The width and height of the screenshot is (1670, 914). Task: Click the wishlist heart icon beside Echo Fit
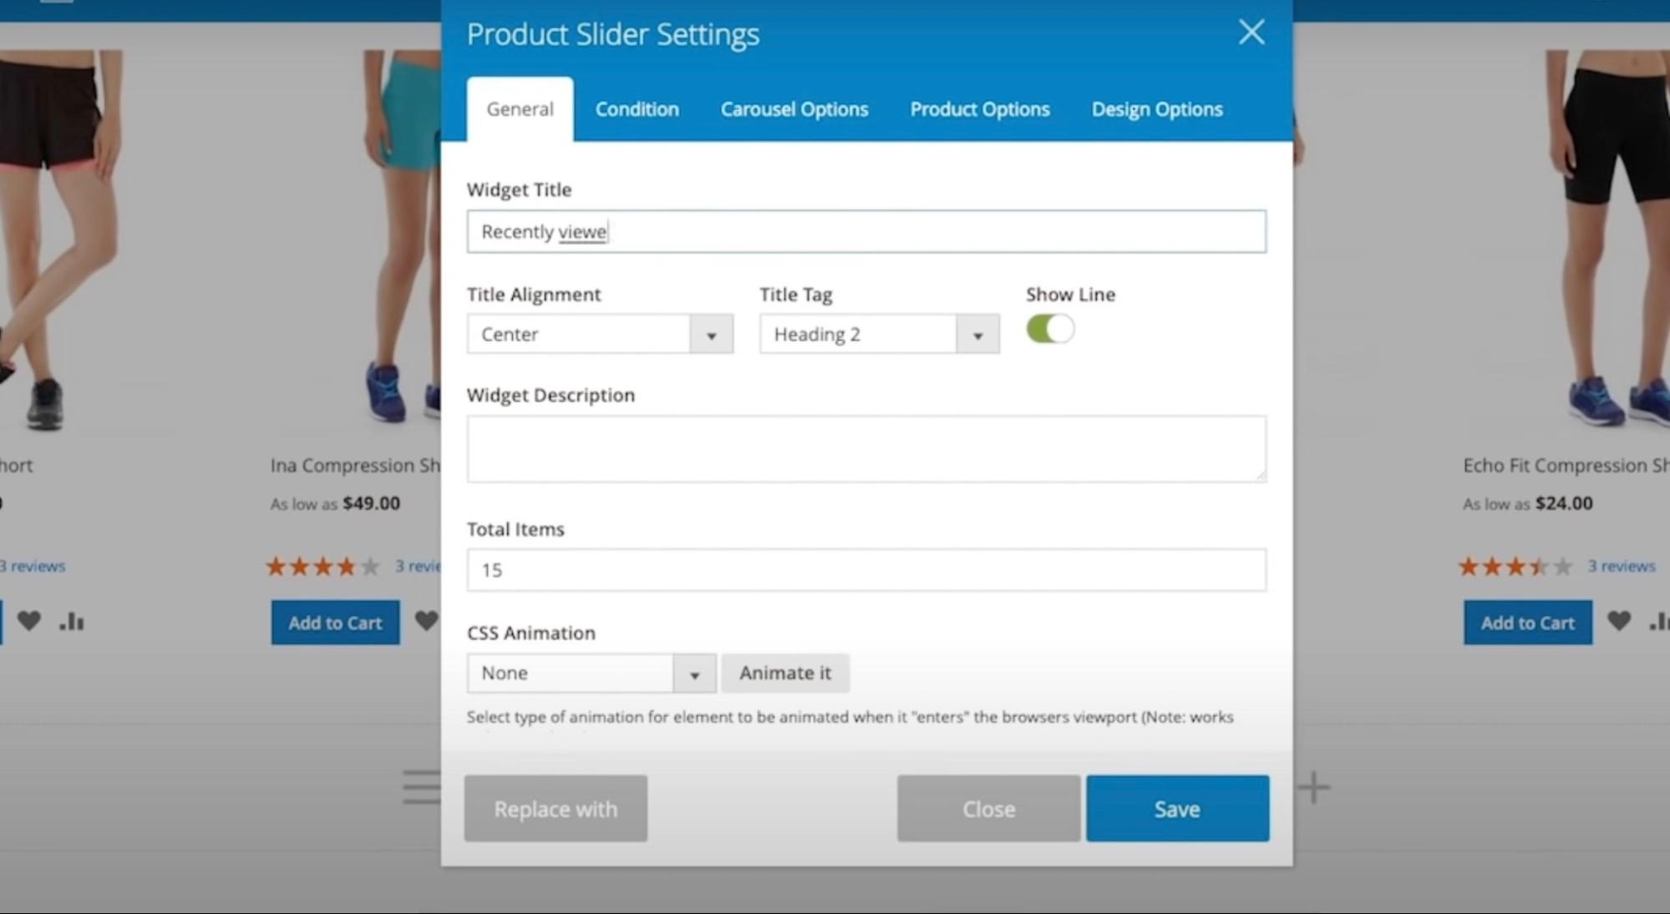click(x=1618, y=621)
